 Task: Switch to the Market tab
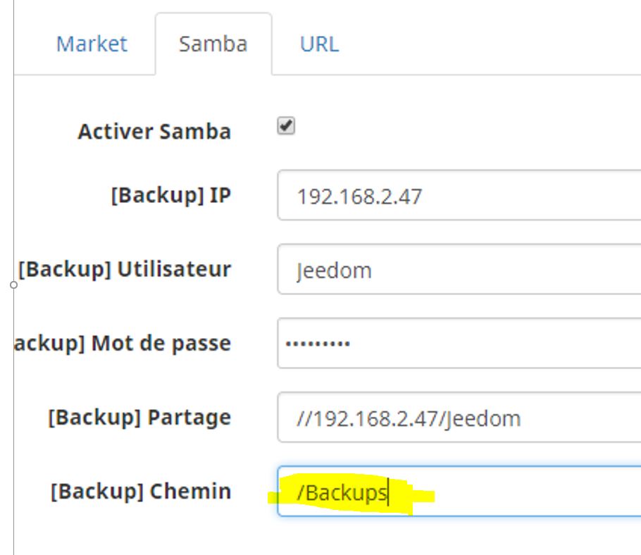(x=92, y=44)
